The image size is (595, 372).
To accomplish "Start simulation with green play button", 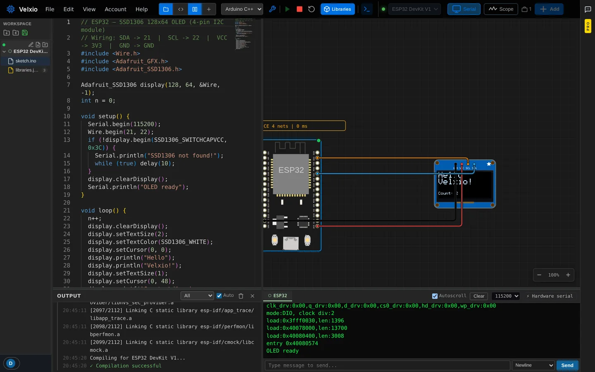I will point(287,9).
